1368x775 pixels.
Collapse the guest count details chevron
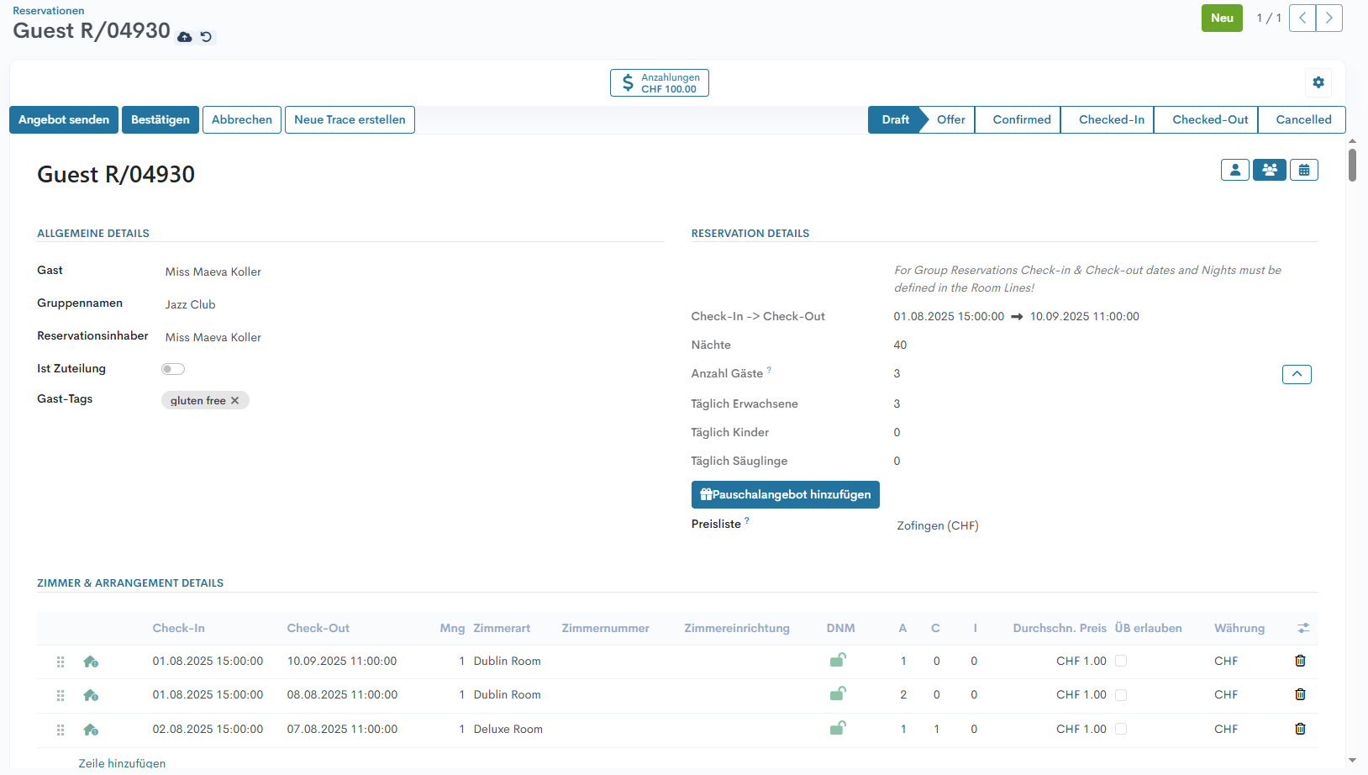coord(1296,374)
